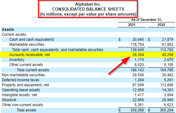Click 'Current assets:' label
Viewport: 176px width, 113px height.
[15, 35]
